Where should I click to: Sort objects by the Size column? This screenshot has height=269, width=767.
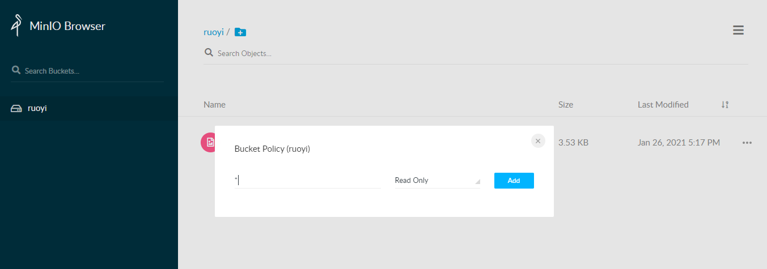[x=565, y=105]
